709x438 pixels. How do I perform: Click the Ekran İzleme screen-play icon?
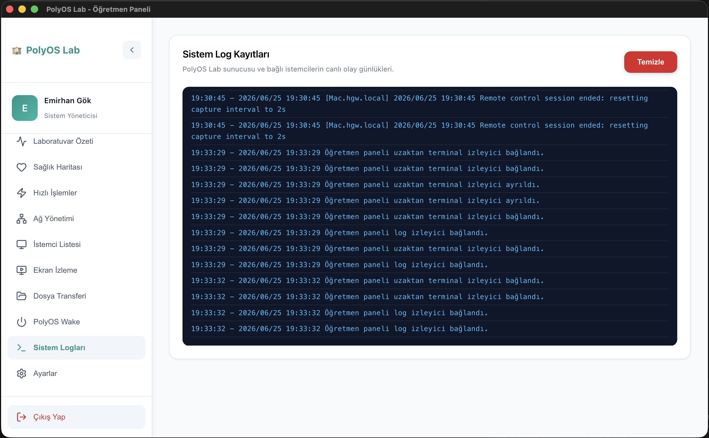[x=22, y=270]
